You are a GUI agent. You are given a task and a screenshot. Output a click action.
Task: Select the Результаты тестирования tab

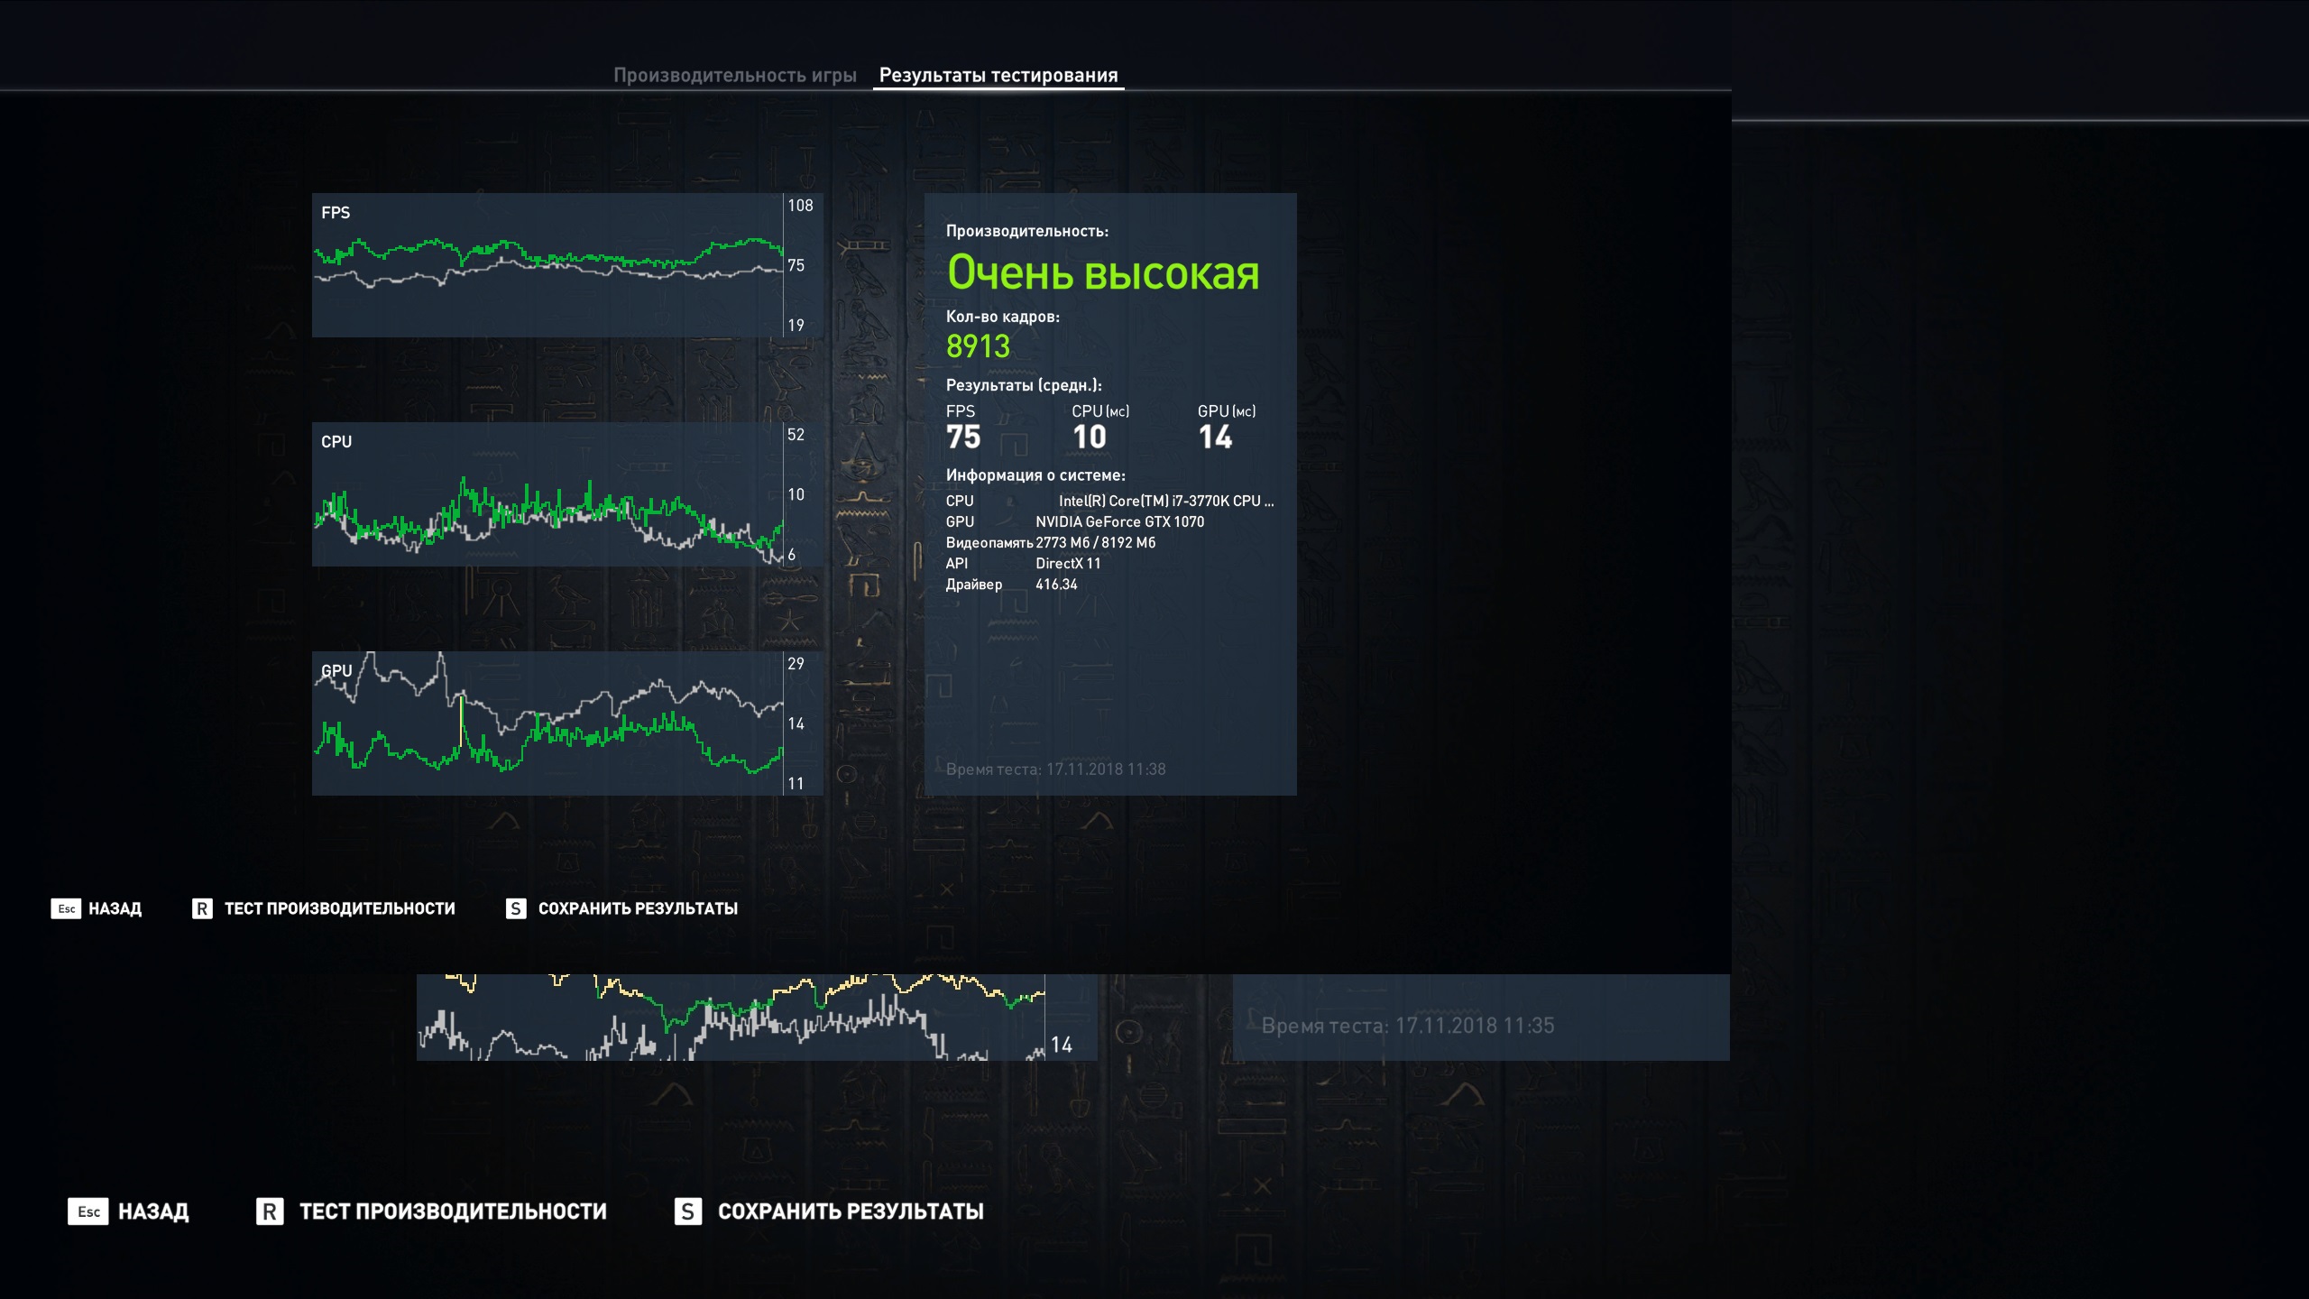pyautogui.click(x=998, y=76)
